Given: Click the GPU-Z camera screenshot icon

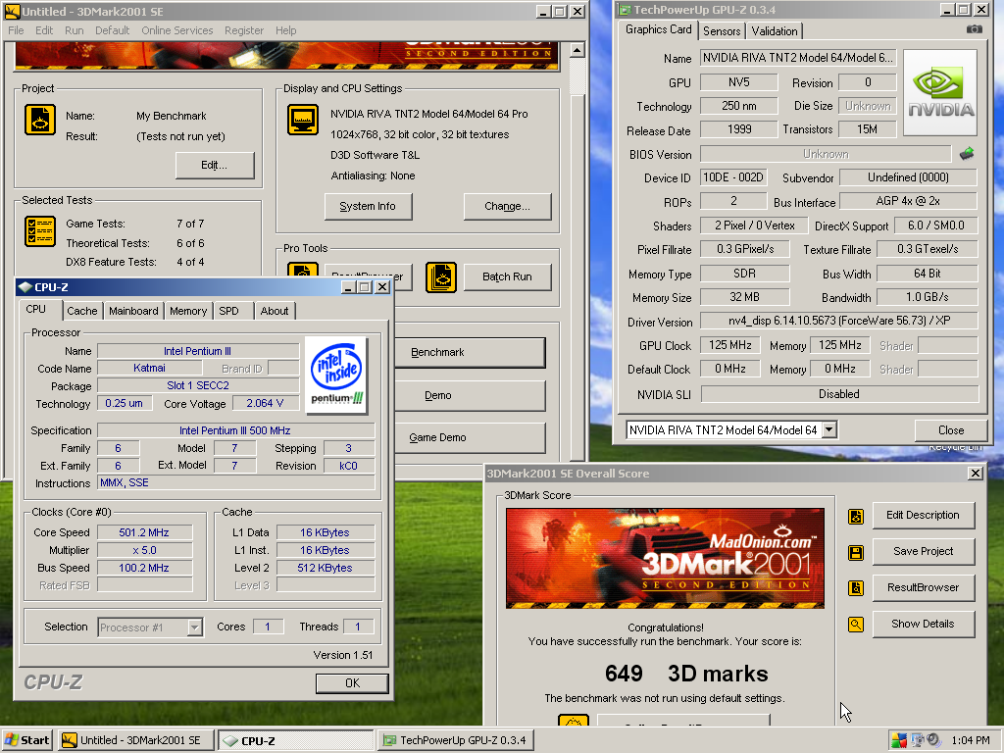Looking at the screenshot, I should pyautogui.click(x=974, y=29).
